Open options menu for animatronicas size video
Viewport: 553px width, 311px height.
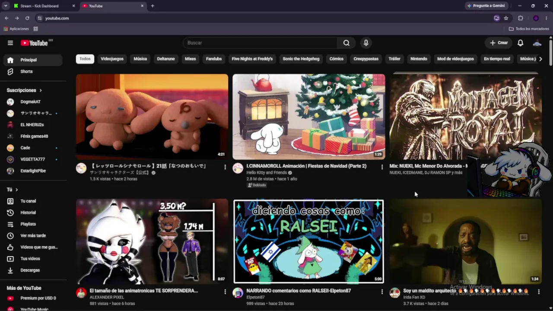point(225,292)
